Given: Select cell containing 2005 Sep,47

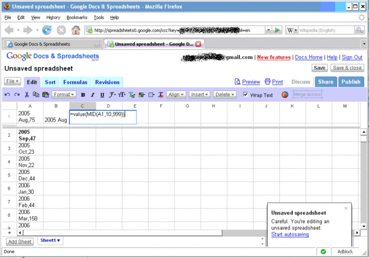Looking at the screenshot, I should pyautogui.click(x=30, y=135).
